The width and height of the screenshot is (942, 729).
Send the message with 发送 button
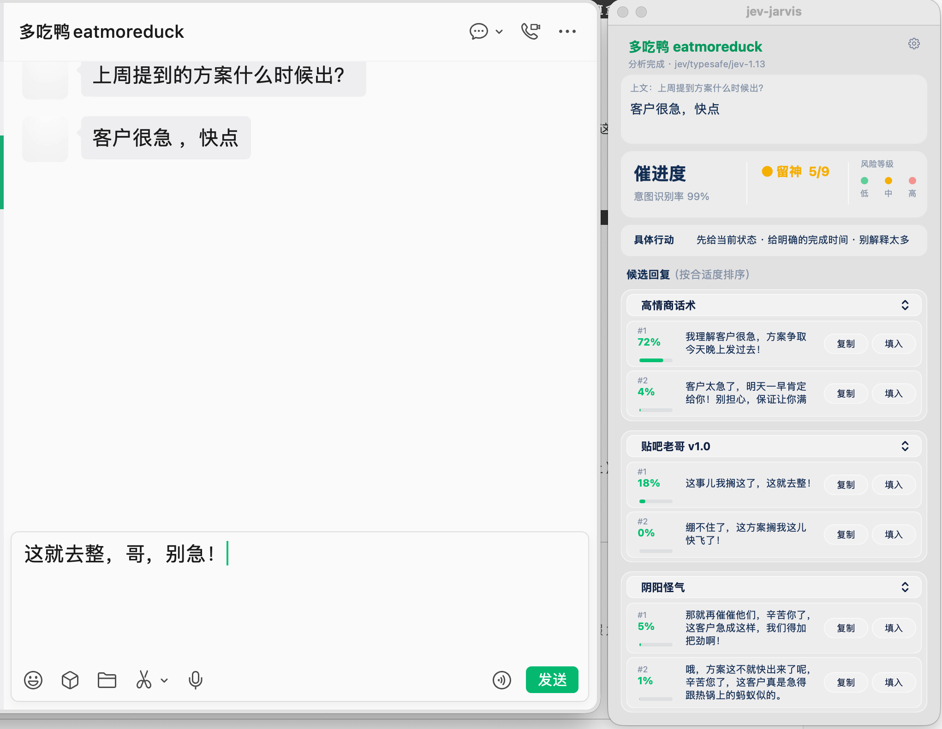[552, 680]
